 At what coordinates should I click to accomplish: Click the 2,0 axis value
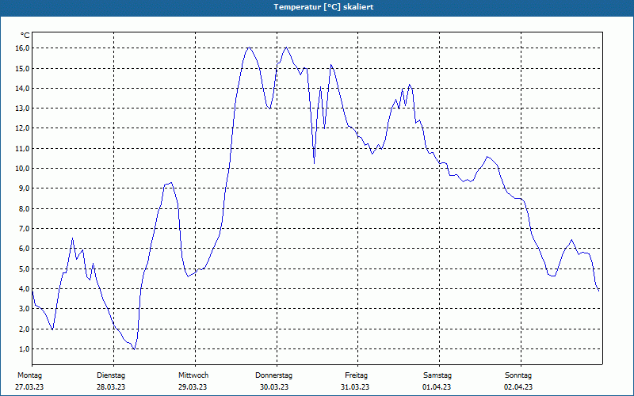(23, 329)
